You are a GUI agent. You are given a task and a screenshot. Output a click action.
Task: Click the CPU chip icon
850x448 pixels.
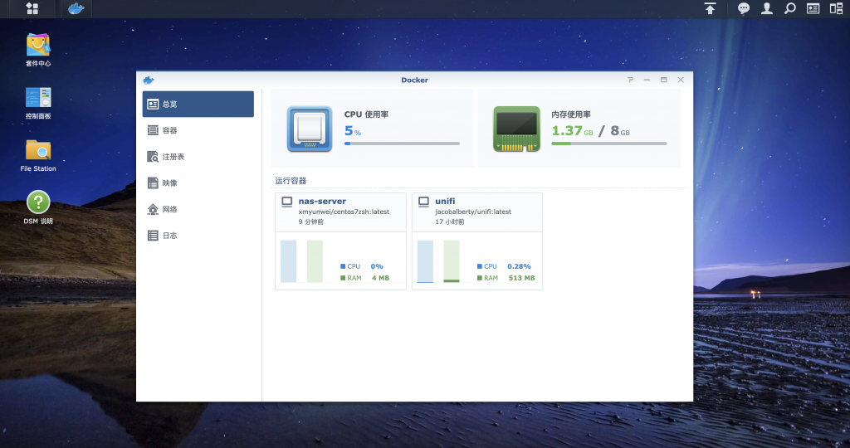(310, 129)
